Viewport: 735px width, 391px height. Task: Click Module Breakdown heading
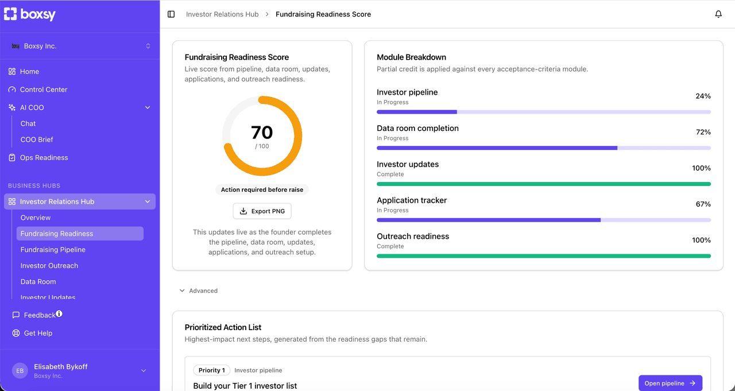[412, 57]
